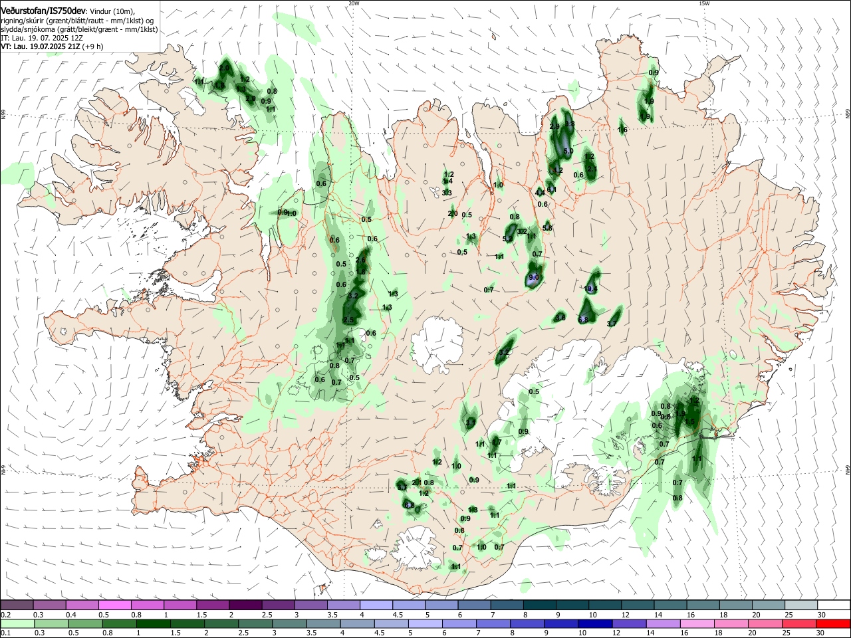Viewport: 851px width, 638px height.
Task: Click the 'VT: Lau. 19.07.2025 21Z (+9 h)' line
Action: click(x=51, y=47)
